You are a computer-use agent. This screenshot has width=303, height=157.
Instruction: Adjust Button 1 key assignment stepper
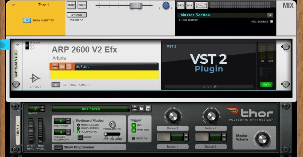(x=186, y=137)
